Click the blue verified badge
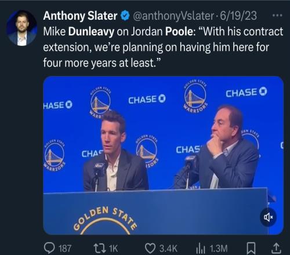 tap(125, 16)
